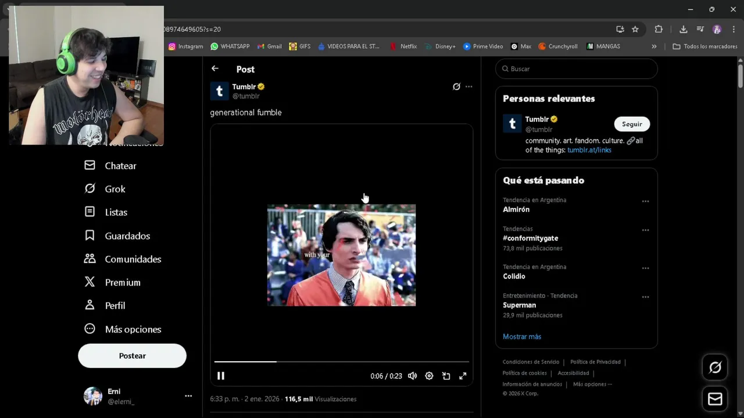Open Chrome three-dot menu

[x=734, y=29]
